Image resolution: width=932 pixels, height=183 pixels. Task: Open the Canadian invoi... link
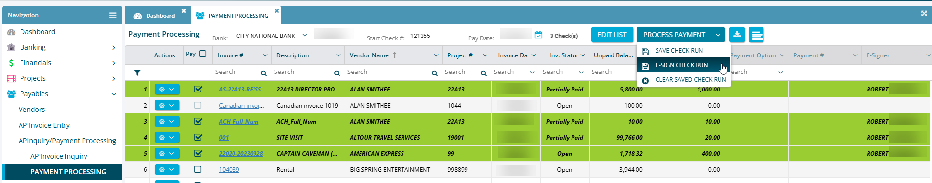pos(241,106)
